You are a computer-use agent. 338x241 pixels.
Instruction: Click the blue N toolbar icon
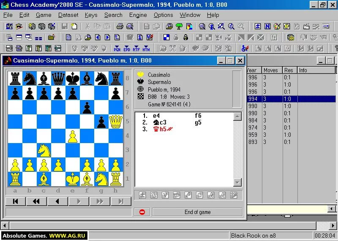[x=267, y=26]
